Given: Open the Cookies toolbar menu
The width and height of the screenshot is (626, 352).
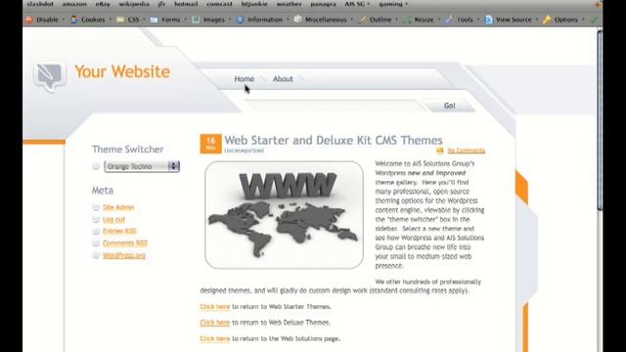Looking at the screenshot, I should point(90,20).
